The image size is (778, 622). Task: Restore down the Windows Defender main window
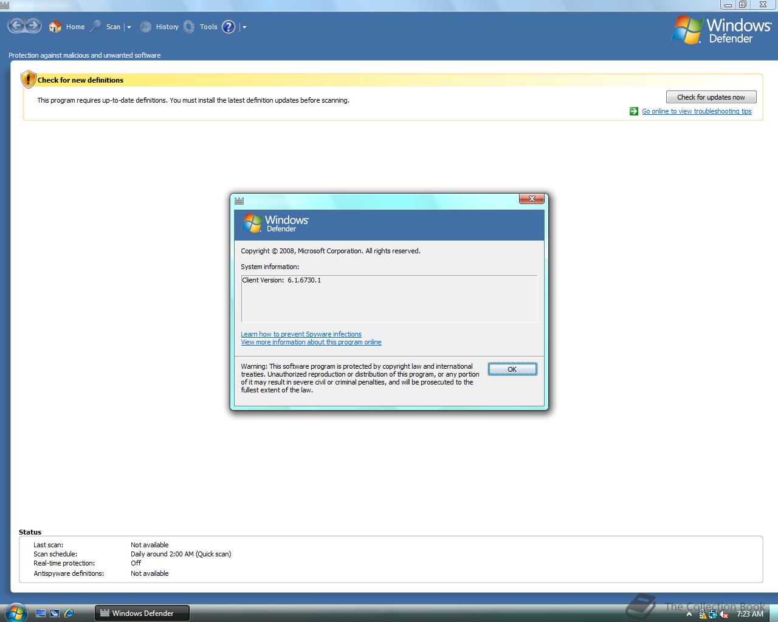point(743,4)
